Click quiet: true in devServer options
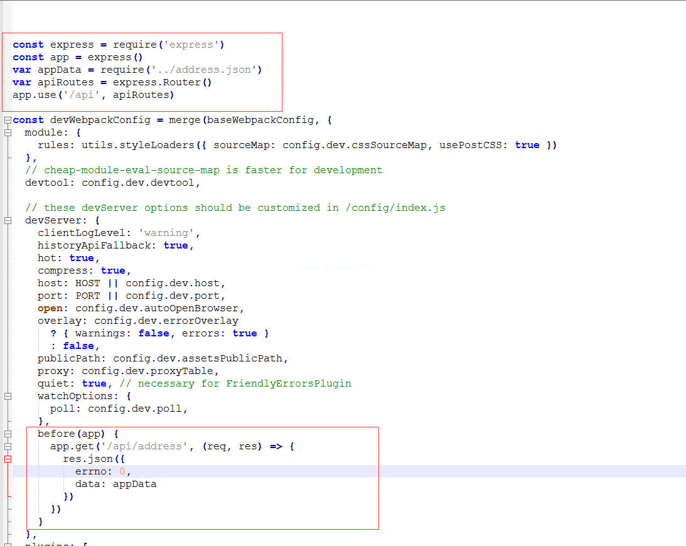The height and width of the screenshot is (546, 686). pyautogui.click(x=75, y=383)
